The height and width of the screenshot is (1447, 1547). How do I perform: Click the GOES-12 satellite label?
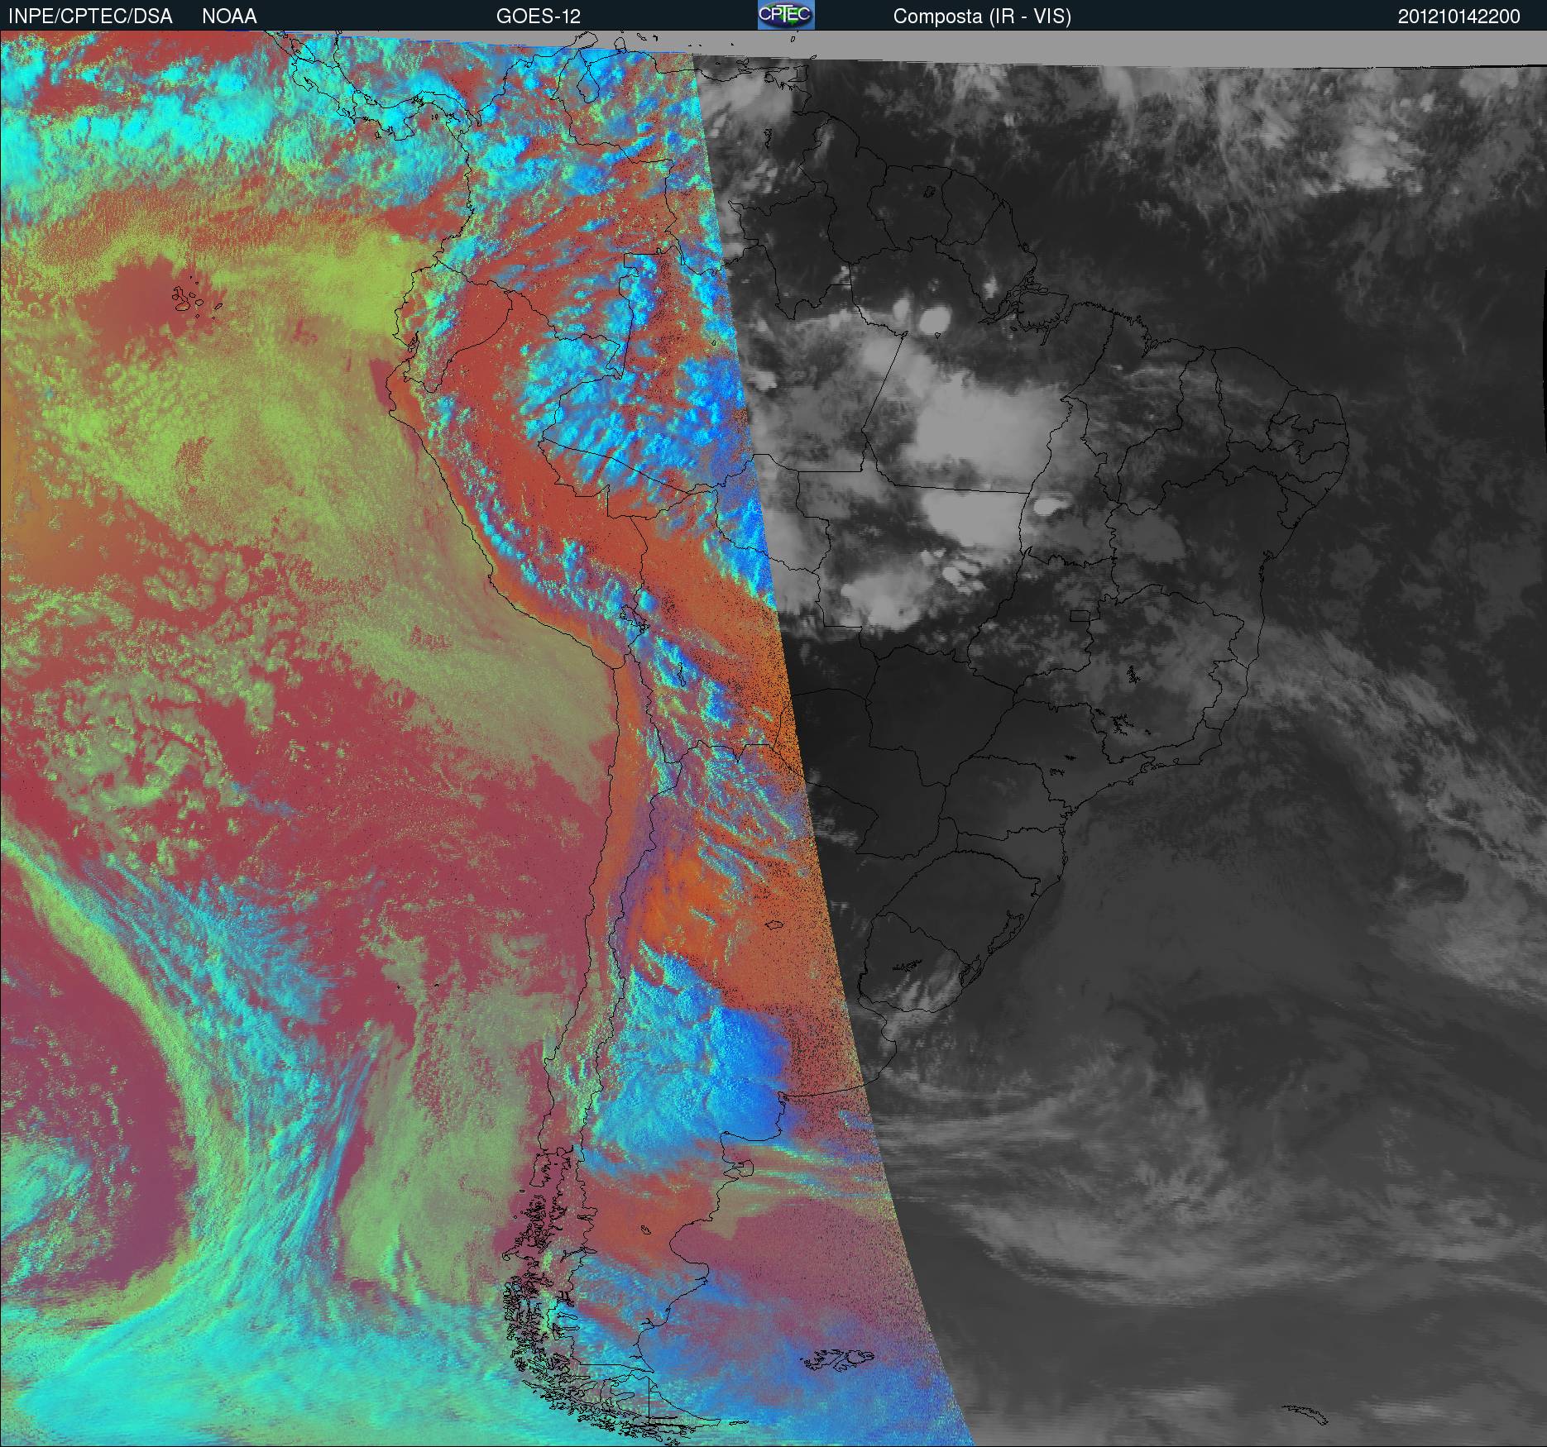[x=538, y=17]
